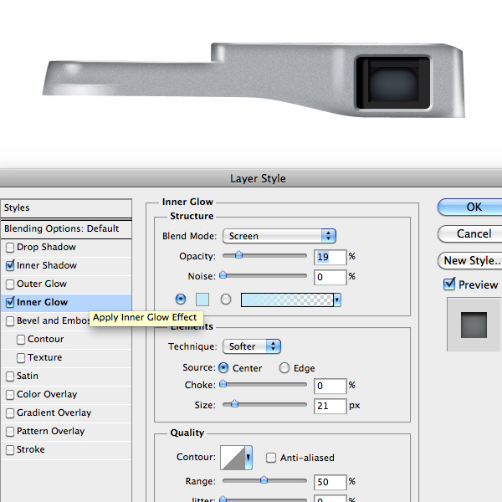Open the Blend Mode Screen dropdown
This screenshot has width=502, height=502.
(279, 236)
